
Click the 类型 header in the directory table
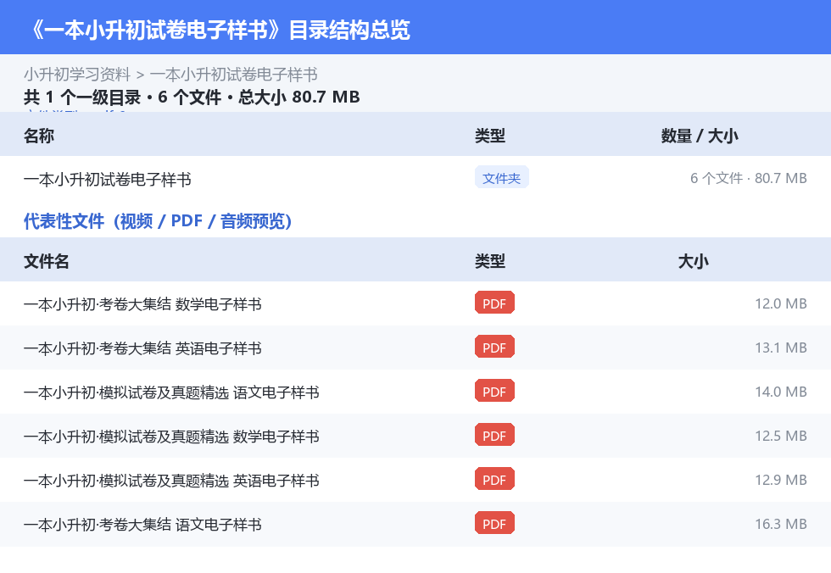point(490,136)
